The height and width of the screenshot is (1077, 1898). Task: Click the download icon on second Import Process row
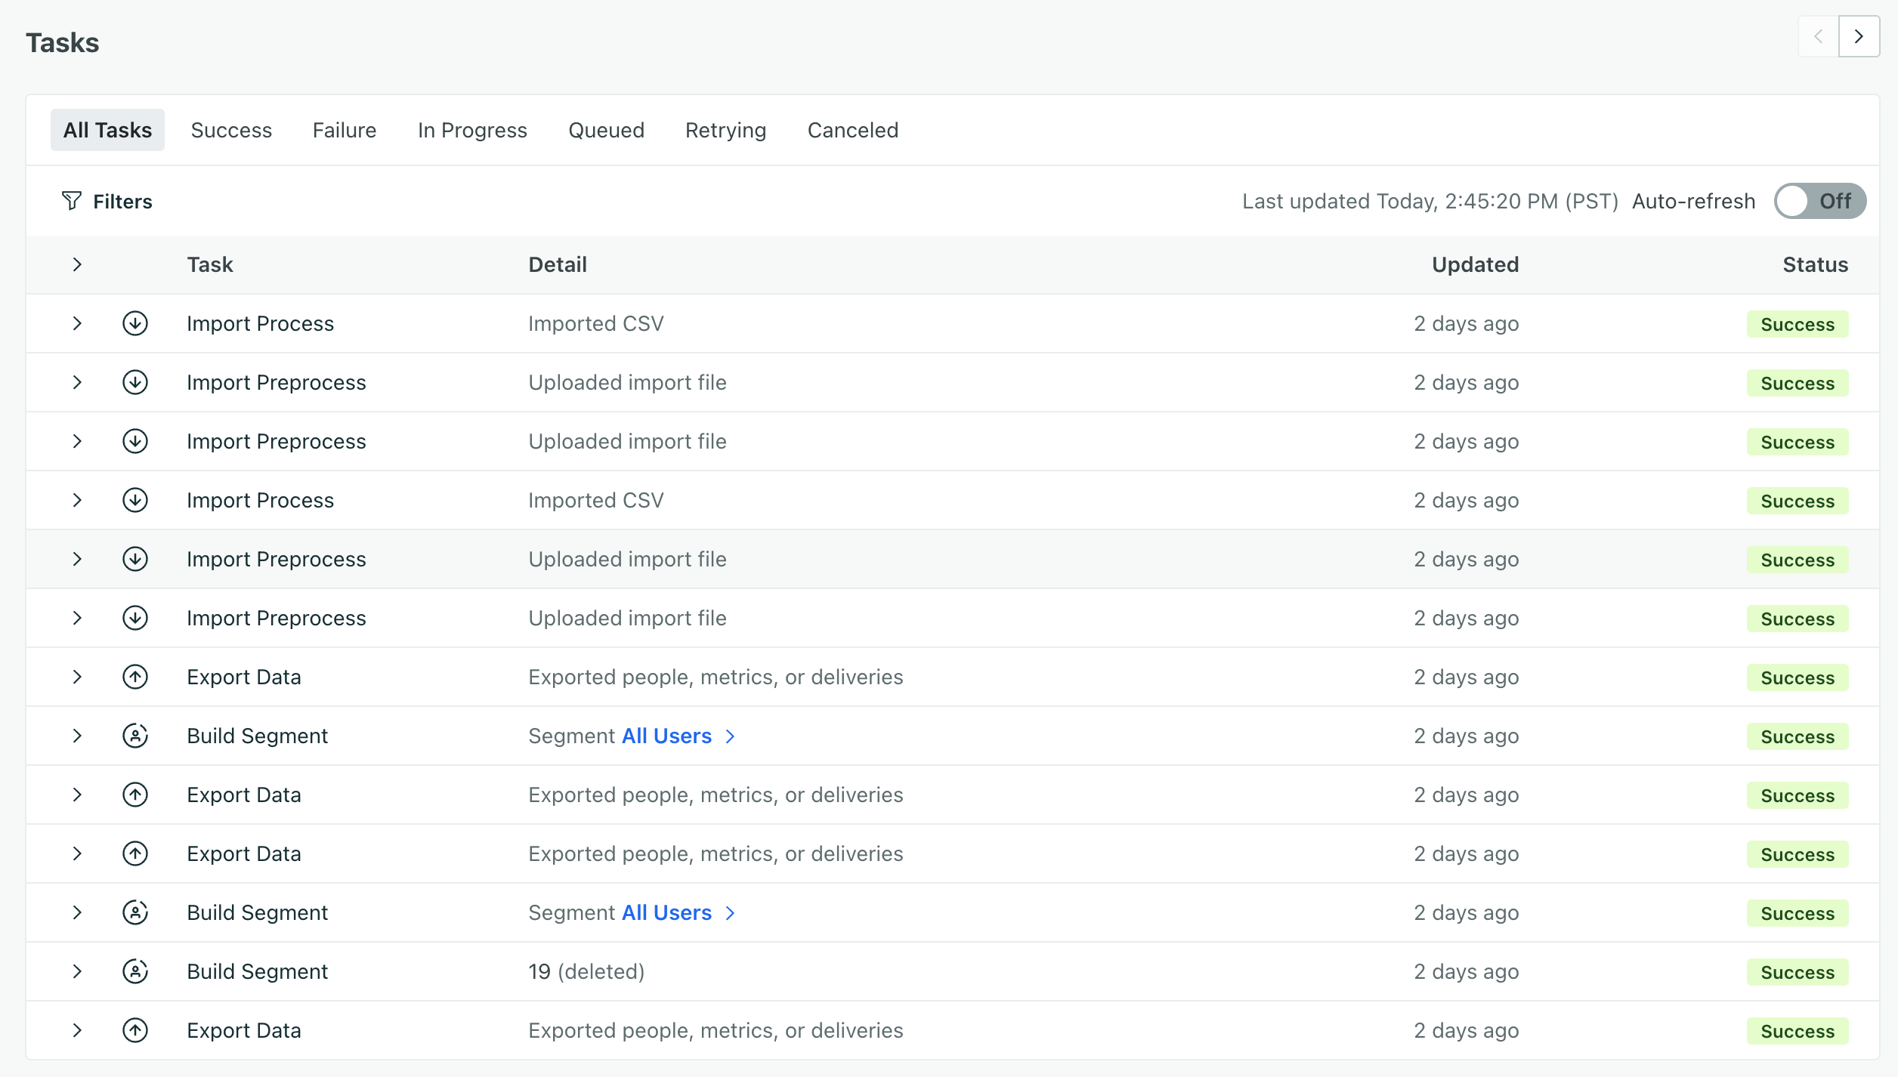134,500
